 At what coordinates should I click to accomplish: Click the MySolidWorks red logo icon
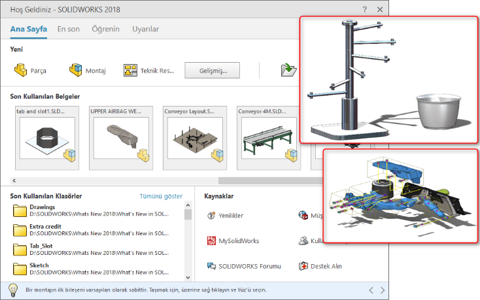211,241
